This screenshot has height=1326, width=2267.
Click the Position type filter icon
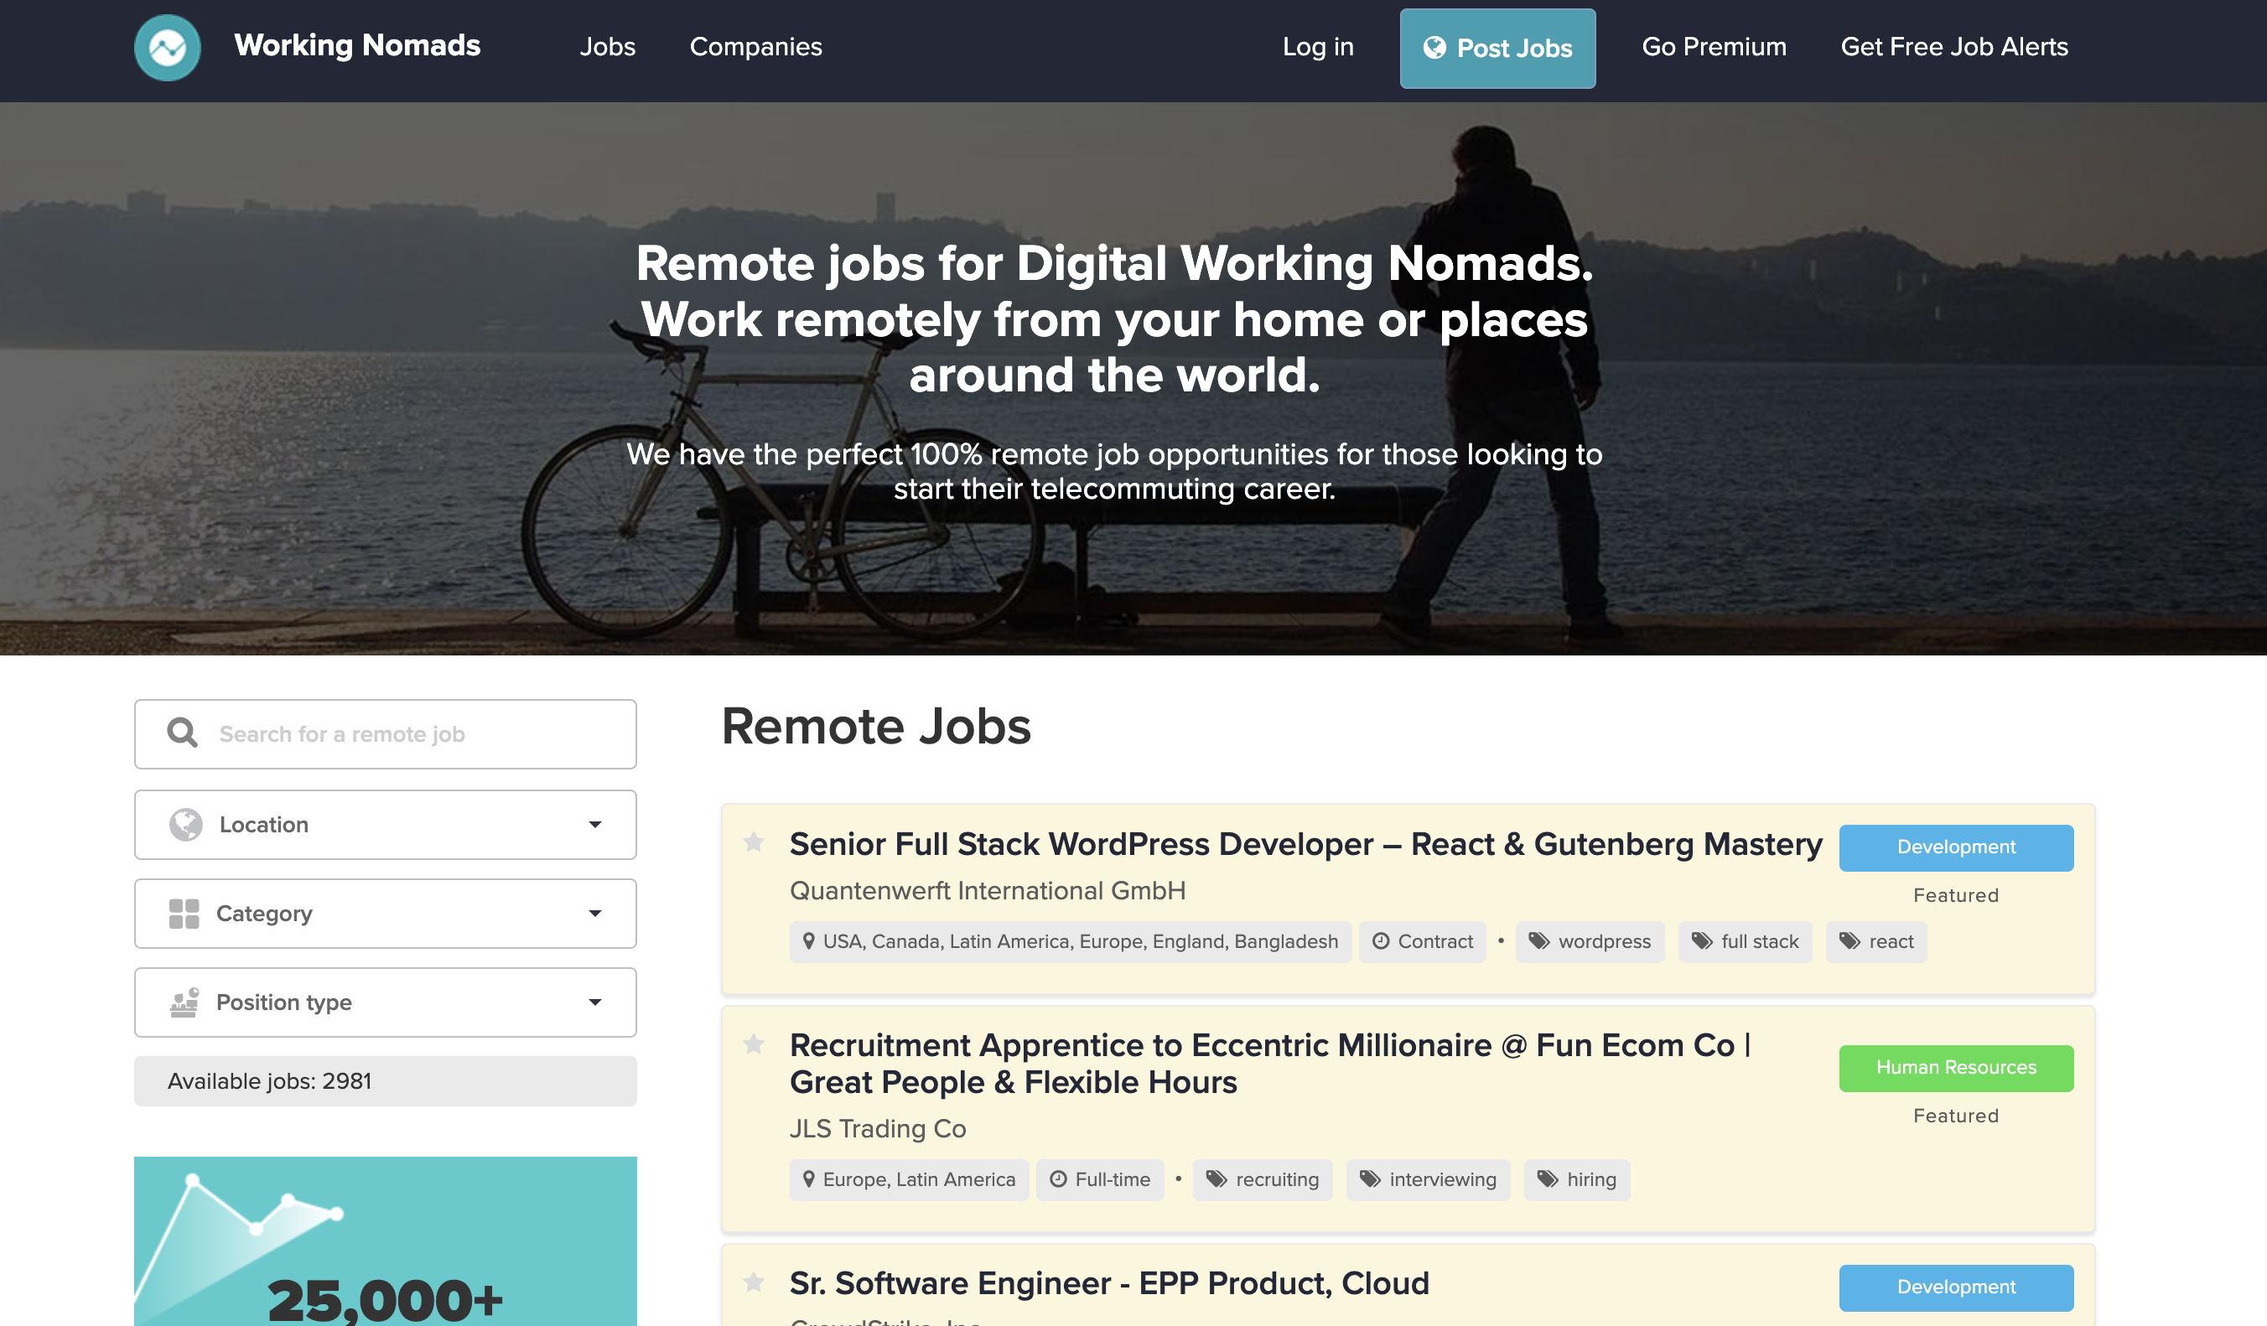point(184,1002)
